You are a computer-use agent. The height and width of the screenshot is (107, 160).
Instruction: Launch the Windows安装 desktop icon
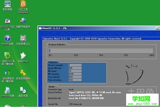click(x=7, y=92)
